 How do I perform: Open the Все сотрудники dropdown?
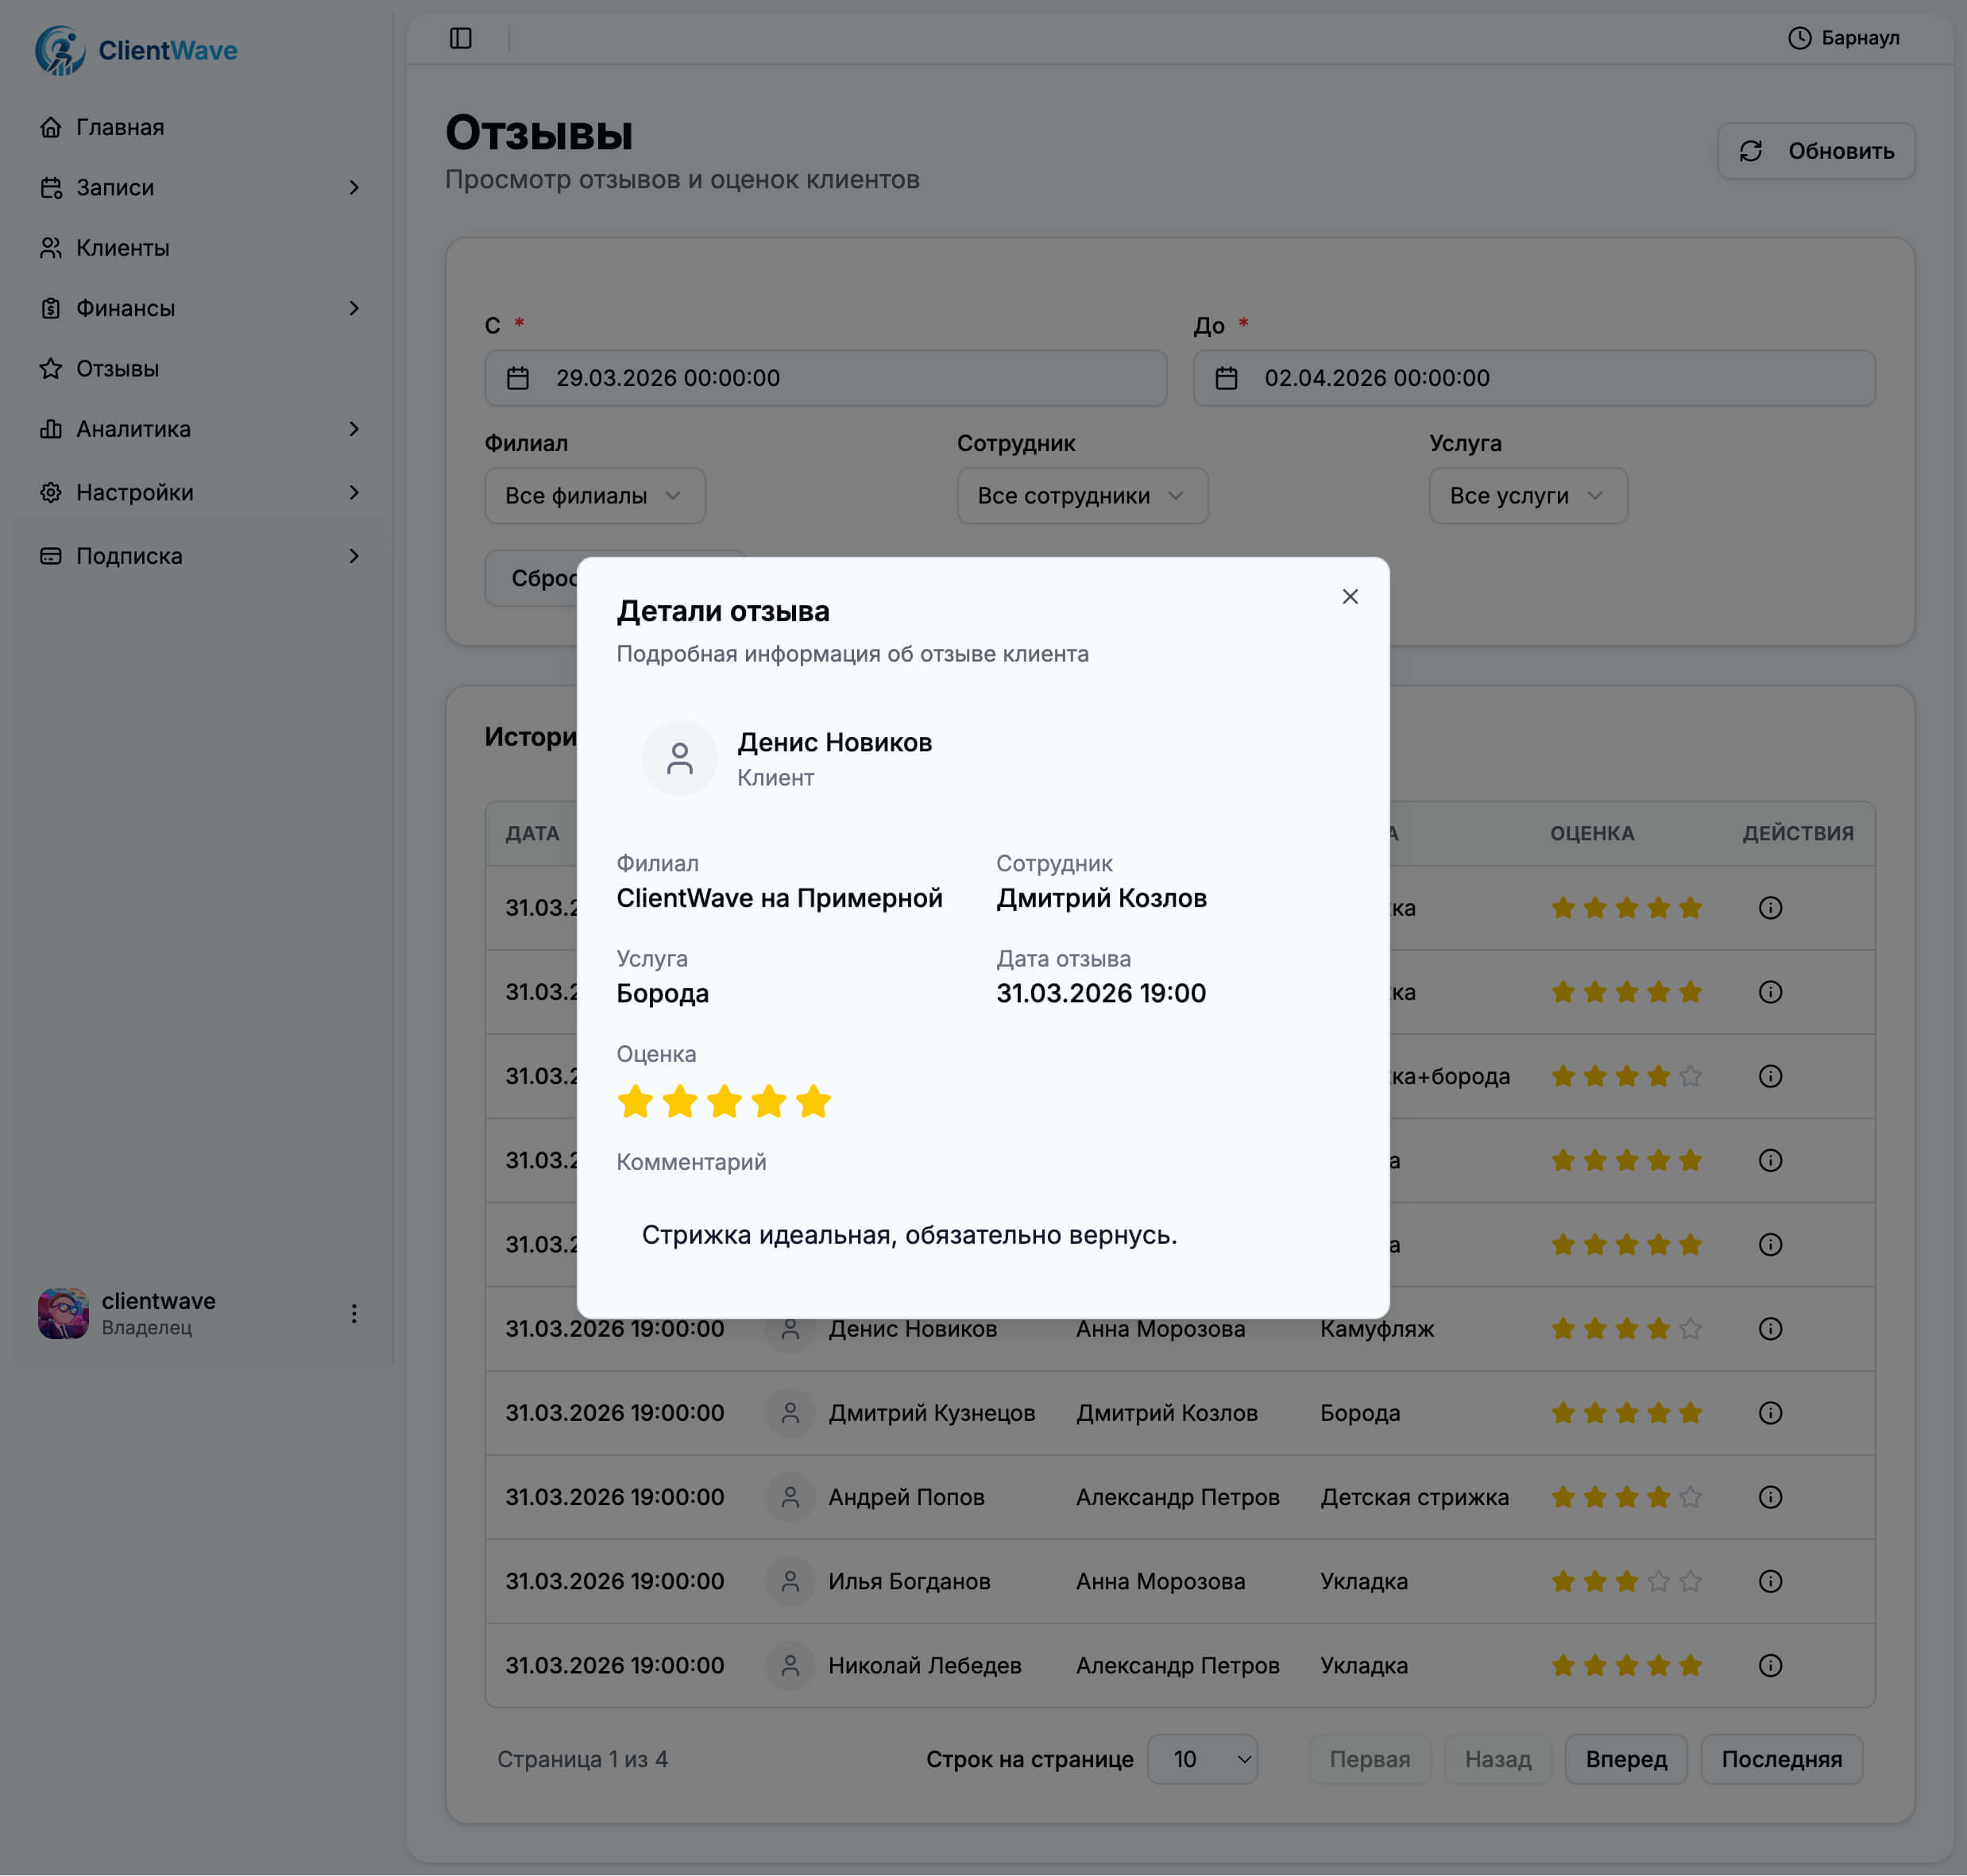1081,496
